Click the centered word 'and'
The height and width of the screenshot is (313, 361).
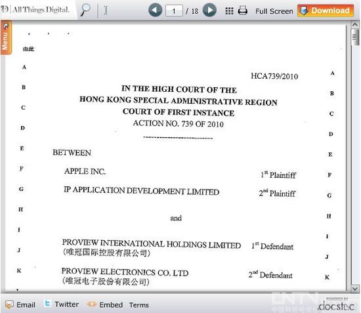[176, 218]
